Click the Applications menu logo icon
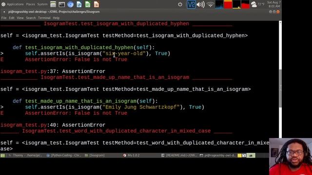The image size is (312, 175). (3, 4)
